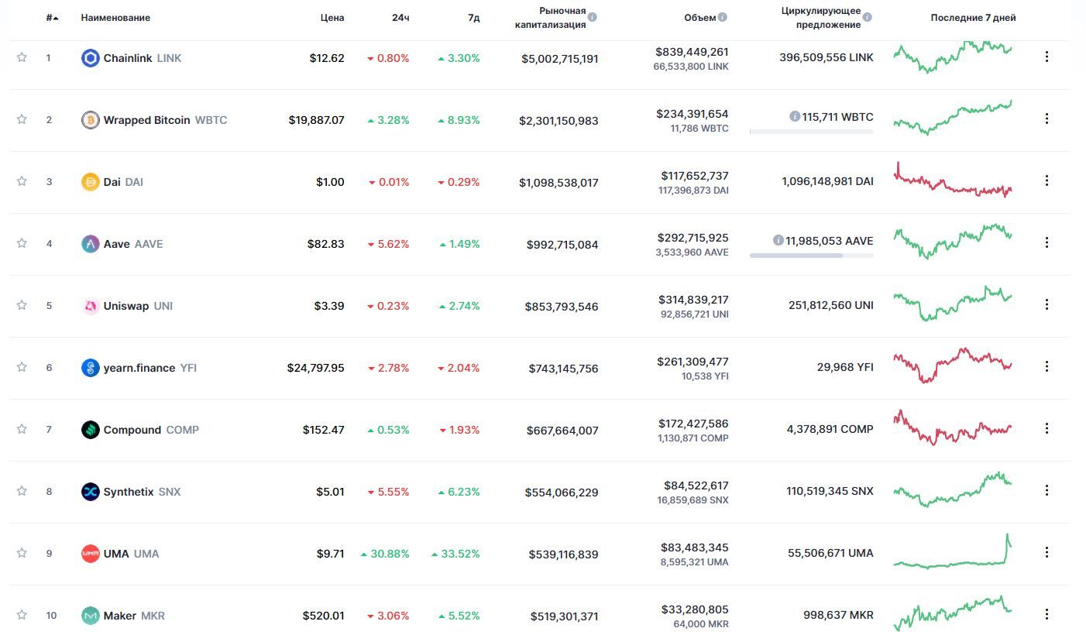Sort by the Цена column header
The image size is (1086, 642).
332,17
